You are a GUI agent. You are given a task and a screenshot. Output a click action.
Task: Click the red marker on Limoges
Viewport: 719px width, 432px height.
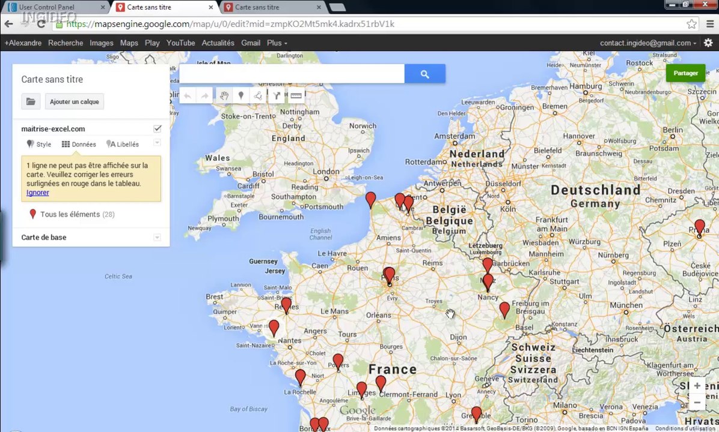[362, 389]
